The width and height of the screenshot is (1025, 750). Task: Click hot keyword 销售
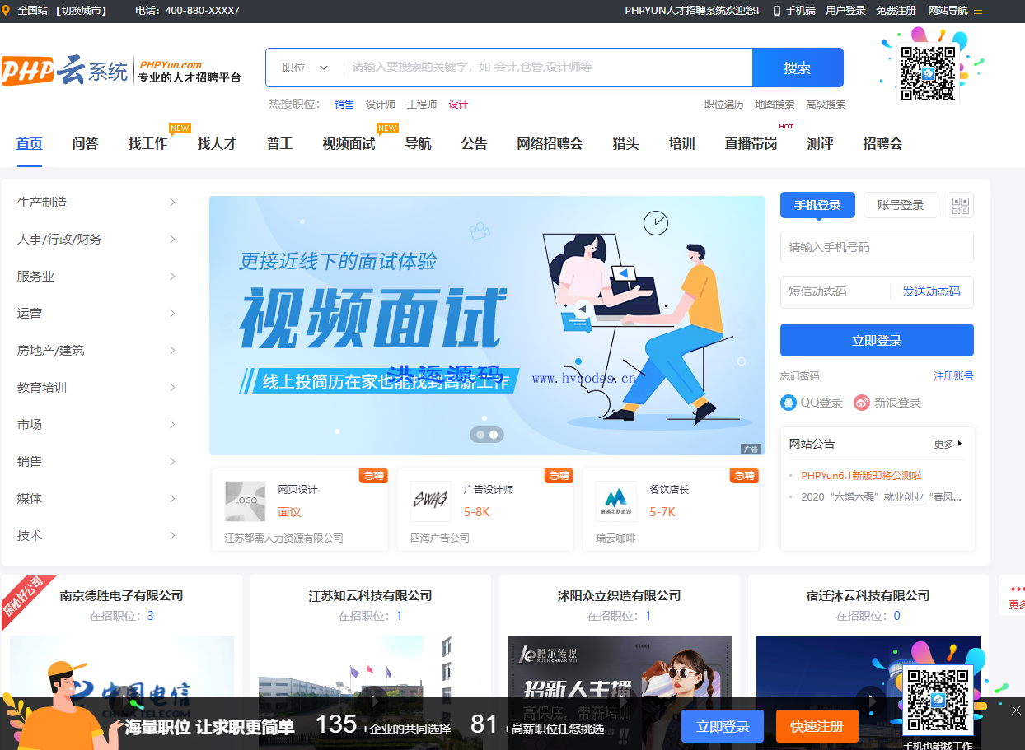[344, 104]
